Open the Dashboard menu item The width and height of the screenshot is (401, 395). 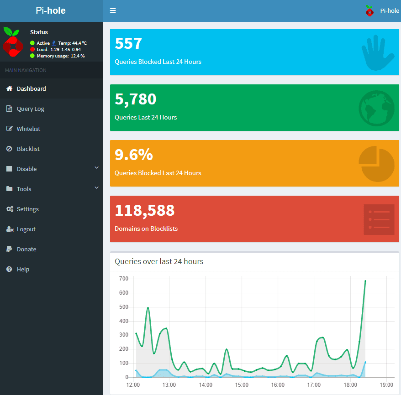click(x=52, y=88)
